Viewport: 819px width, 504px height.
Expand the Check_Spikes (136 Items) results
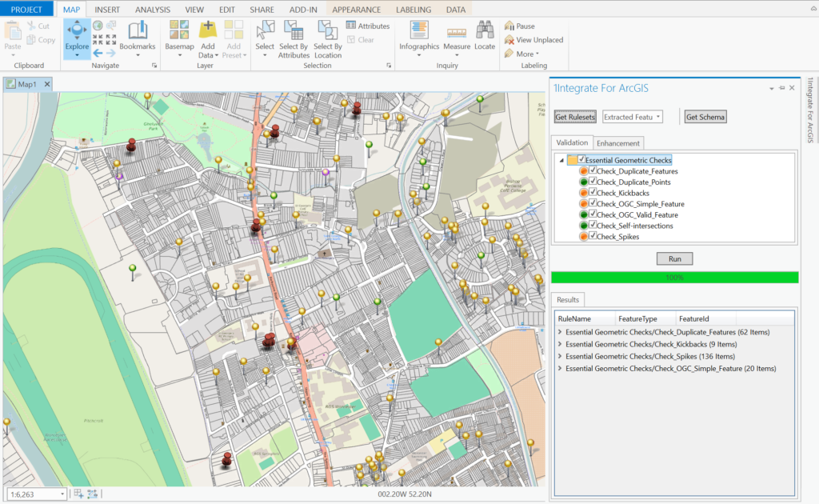559,356
